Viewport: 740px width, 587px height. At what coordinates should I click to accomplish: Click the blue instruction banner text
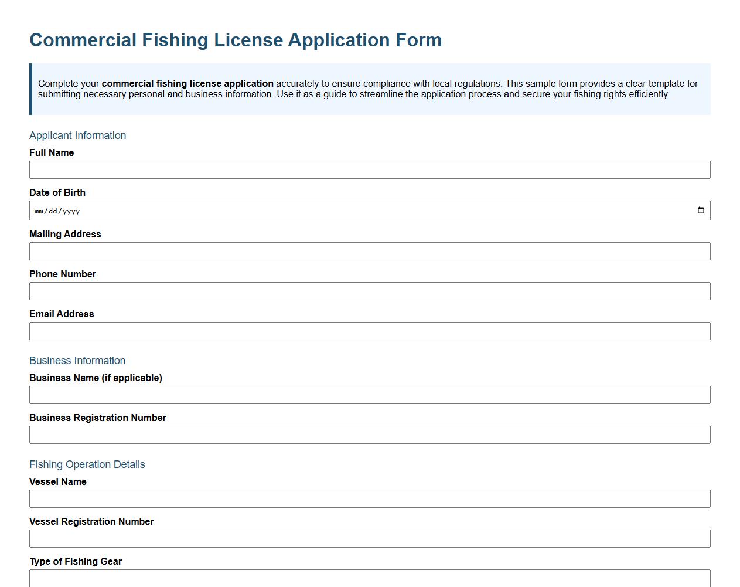369,89
